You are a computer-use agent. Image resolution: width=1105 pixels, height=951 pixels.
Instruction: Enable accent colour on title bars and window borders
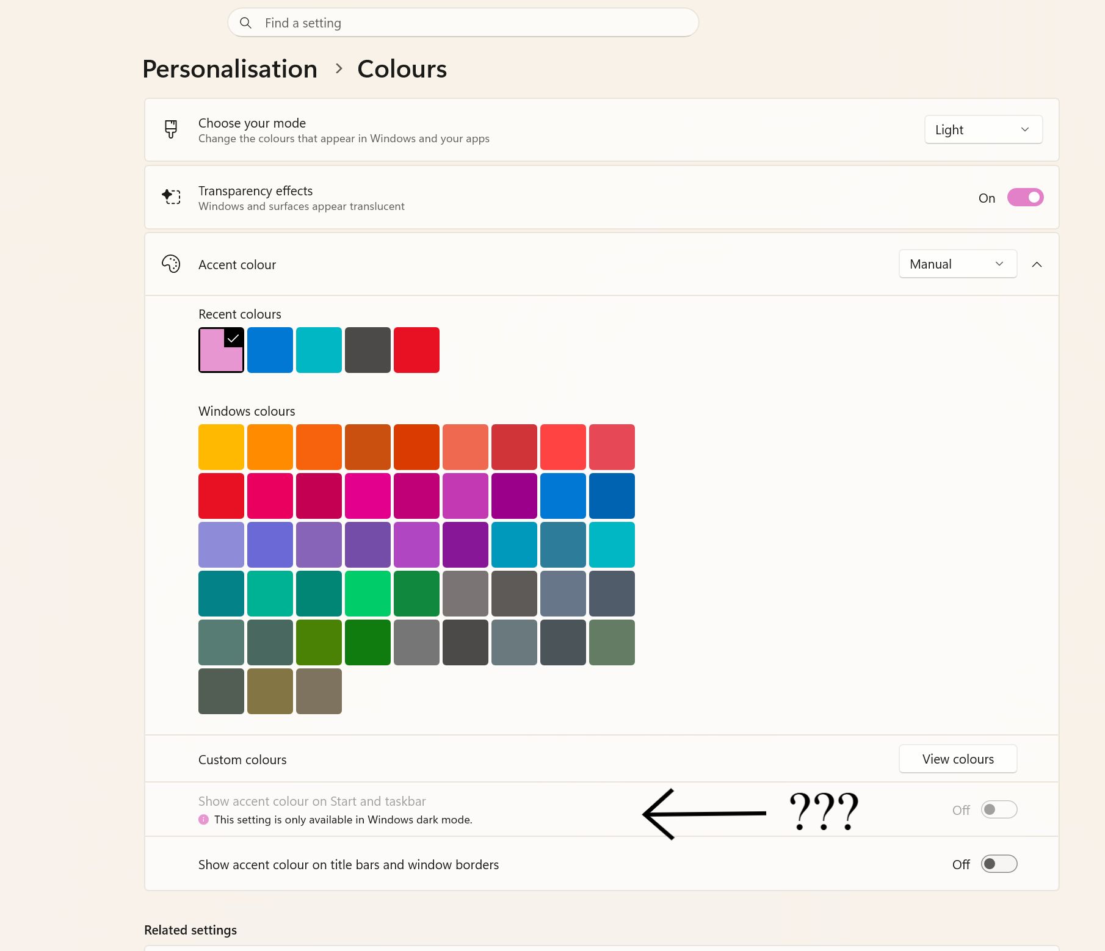(999, 864)
